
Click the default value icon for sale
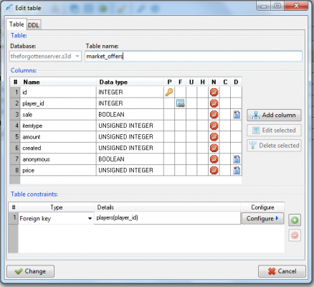[x=237, y=115]
